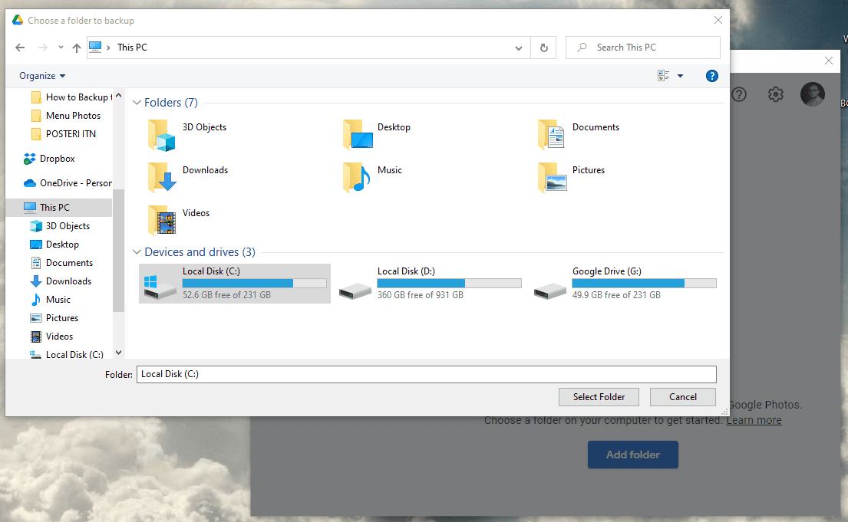Select the 3D Objects folder icon
Image resolution: width=848 pixels, height=522 pixels.
pyautogui.click(x=161, y=135)
